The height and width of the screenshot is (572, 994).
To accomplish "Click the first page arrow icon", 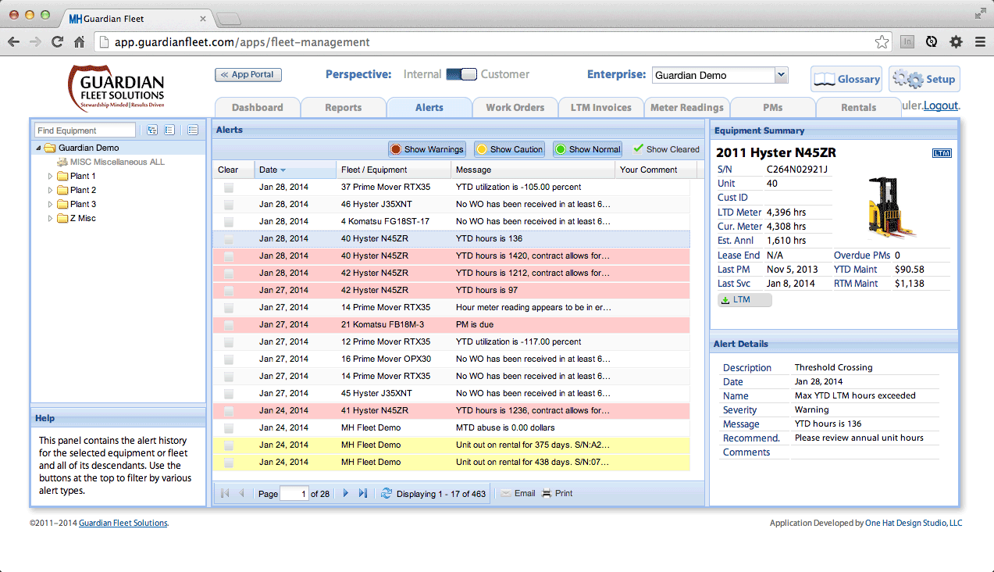I will (225, 493).
